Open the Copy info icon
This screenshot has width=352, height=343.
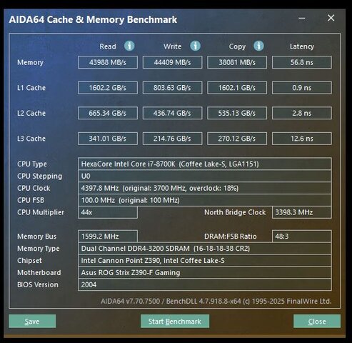(258, 46)
